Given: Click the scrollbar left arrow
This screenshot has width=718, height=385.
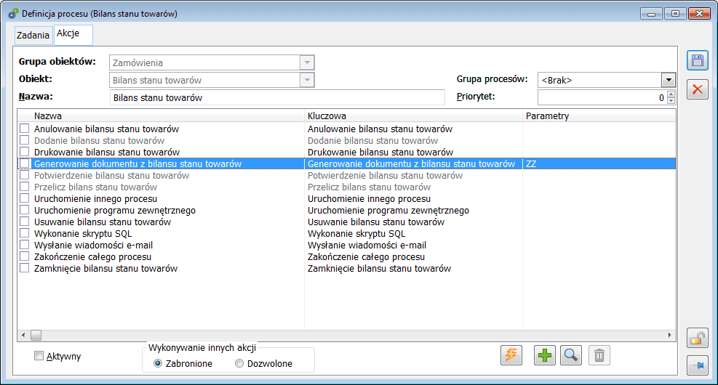Looking at the screenshot, I should 23,336.
